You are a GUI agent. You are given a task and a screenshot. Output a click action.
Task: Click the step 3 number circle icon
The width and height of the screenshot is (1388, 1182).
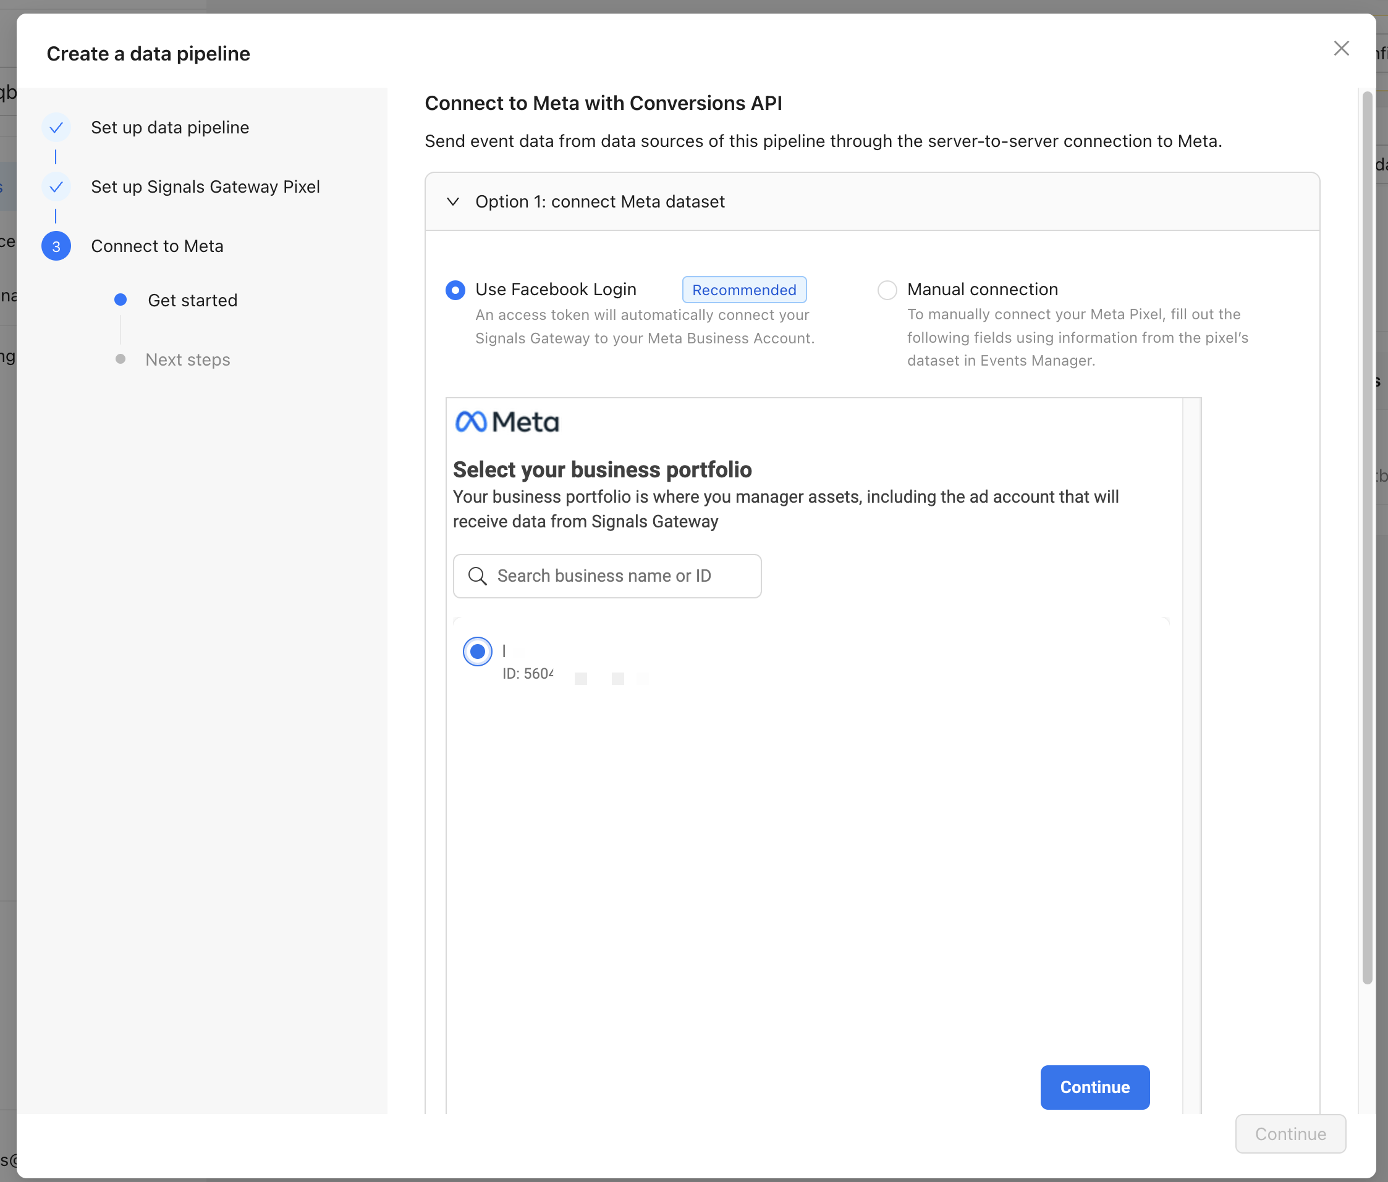click(56, 246)
